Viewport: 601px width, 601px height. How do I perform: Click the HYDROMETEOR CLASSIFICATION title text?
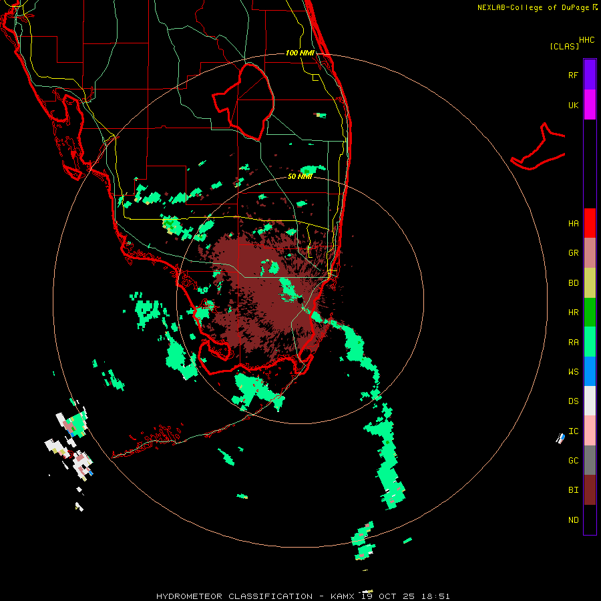[x=234, y=596]
